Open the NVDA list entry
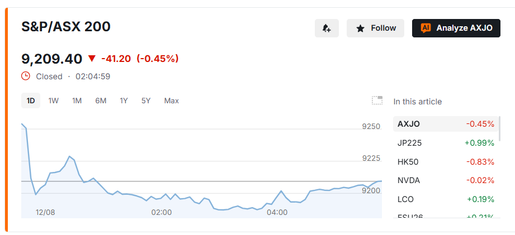The height and width of the screenshot is (235, 515). (x=446, y=180)
